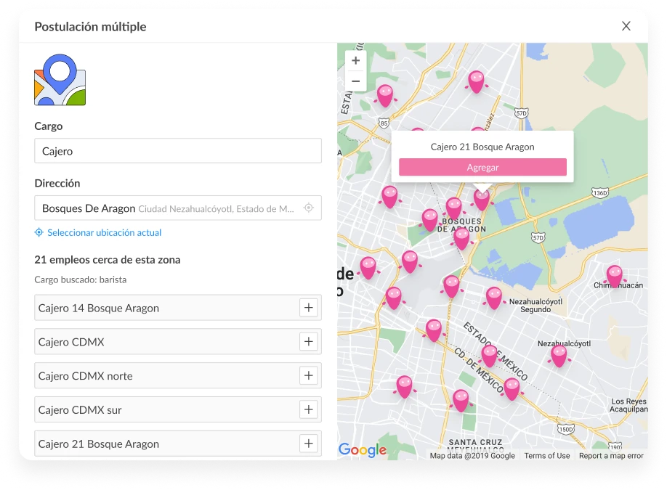Image resolution: width=667 pixels, height=490 pixels.
Task: Click the Dirección field with Bosques De Aragon
Action: pyautogui.click(x=178, y=208)
